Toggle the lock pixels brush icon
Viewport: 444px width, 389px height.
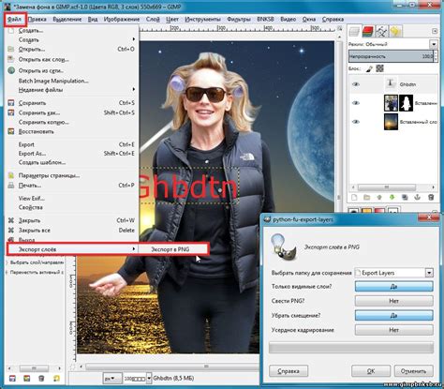coord(369,68)
